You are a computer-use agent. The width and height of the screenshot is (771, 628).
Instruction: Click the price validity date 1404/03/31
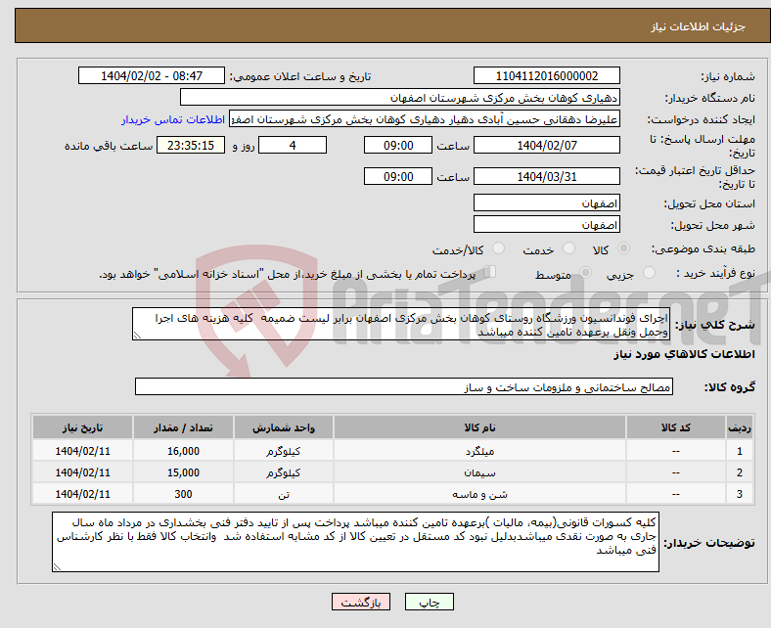pyautogui.click(x=546, y=176)
